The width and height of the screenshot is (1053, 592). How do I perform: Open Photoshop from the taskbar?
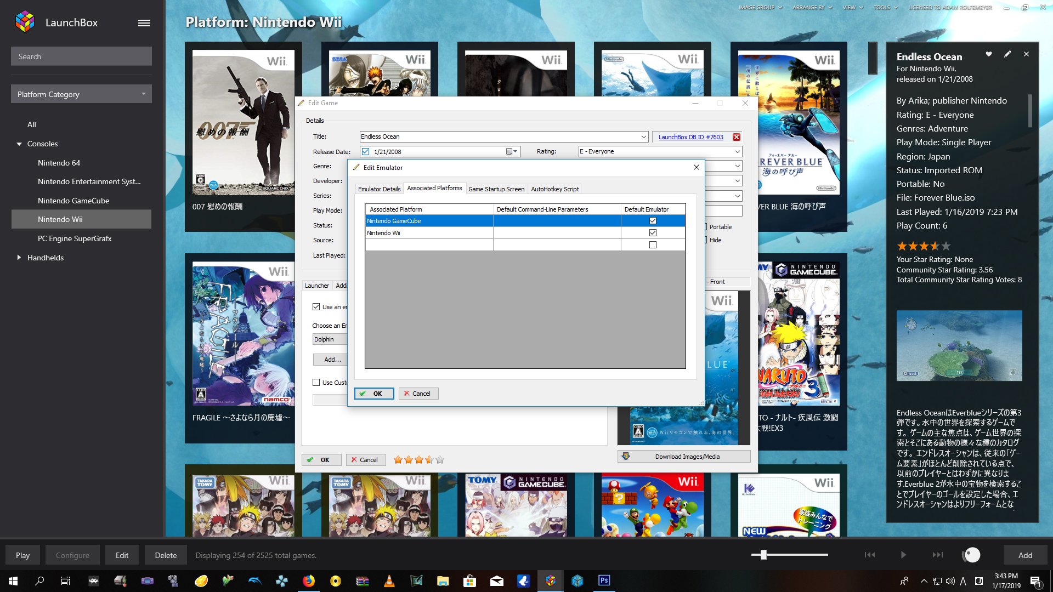(604, 581)
